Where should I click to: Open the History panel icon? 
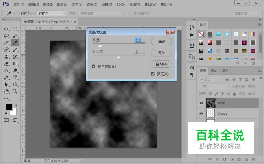192,27
